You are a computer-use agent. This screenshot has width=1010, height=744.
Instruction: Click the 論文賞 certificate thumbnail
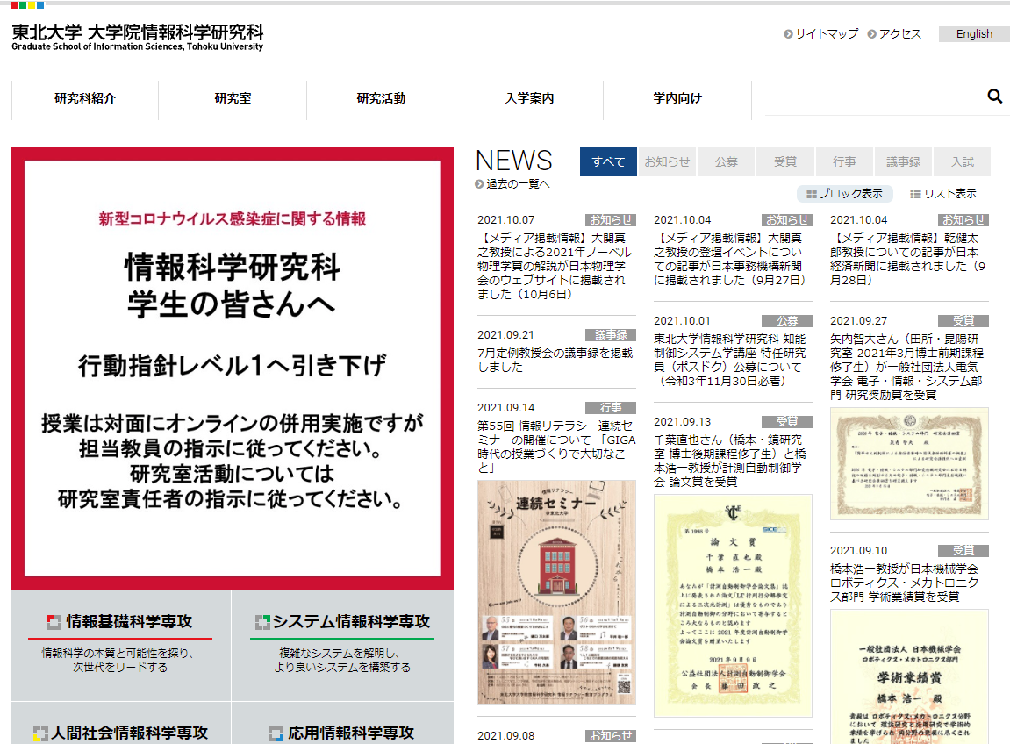tap(733, 606)
